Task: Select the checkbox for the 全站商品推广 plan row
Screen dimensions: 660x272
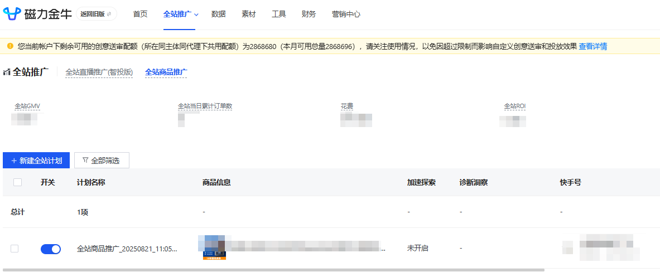Action: [15, 249]
